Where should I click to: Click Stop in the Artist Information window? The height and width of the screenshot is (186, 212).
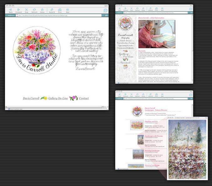132,9
